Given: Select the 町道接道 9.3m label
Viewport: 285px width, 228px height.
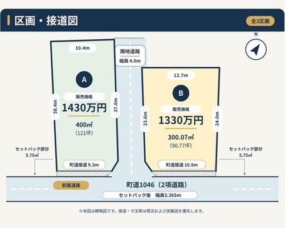Looking at the screenshot, I should pyautogui.click(x=84, y=165).
